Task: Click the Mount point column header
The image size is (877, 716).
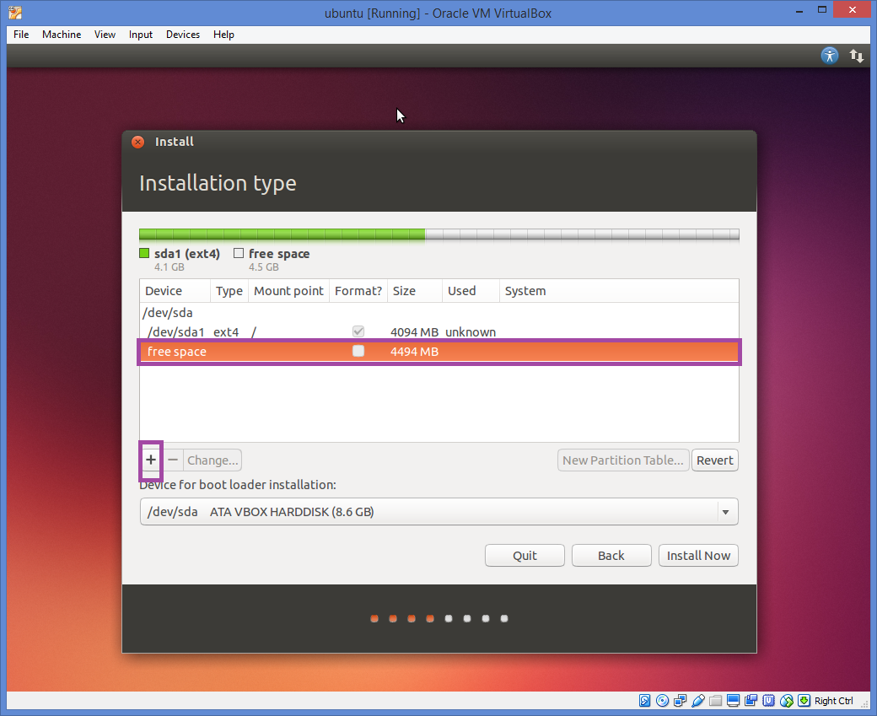Action: (288, 291)
